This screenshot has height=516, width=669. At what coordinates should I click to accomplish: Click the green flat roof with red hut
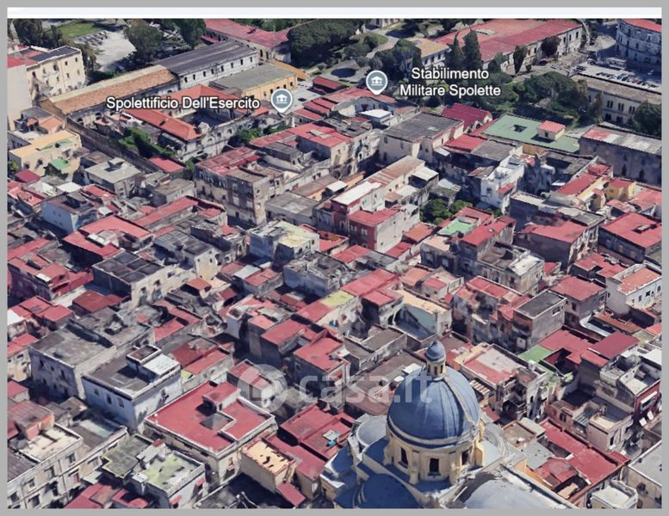click(525, 132)
